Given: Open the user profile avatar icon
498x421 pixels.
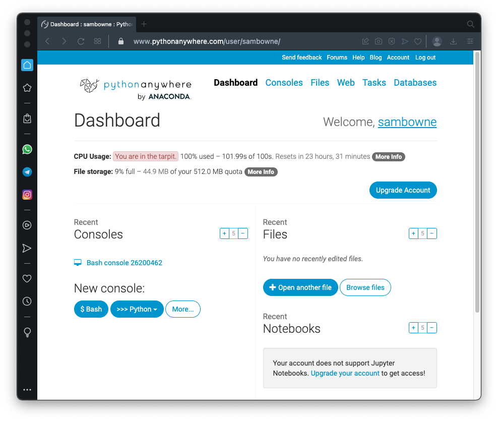Looking at the screenshot, I should point(437,41).
